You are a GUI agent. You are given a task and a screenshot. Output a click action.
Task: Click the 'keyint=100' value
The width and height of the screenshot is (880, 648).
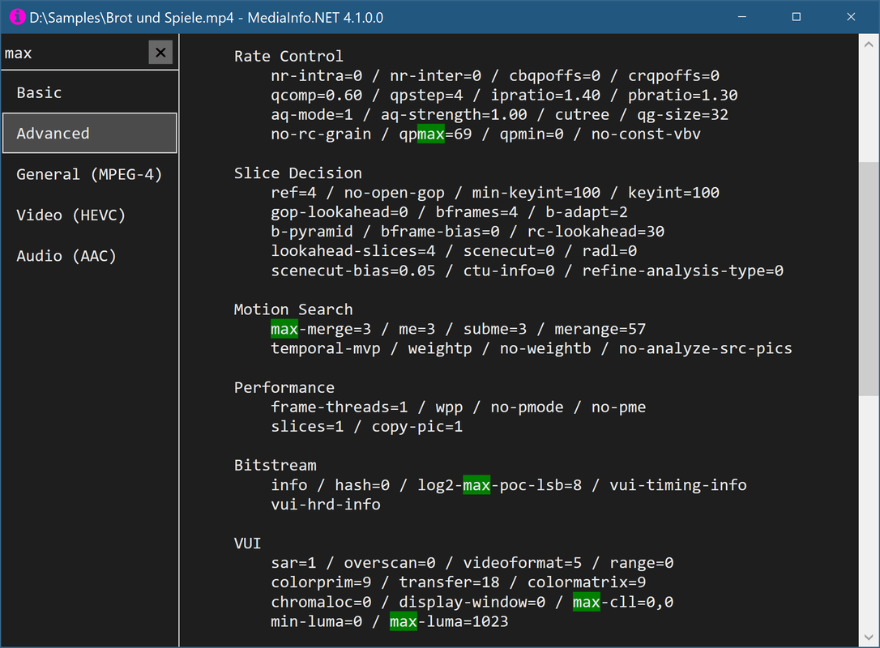673,193
